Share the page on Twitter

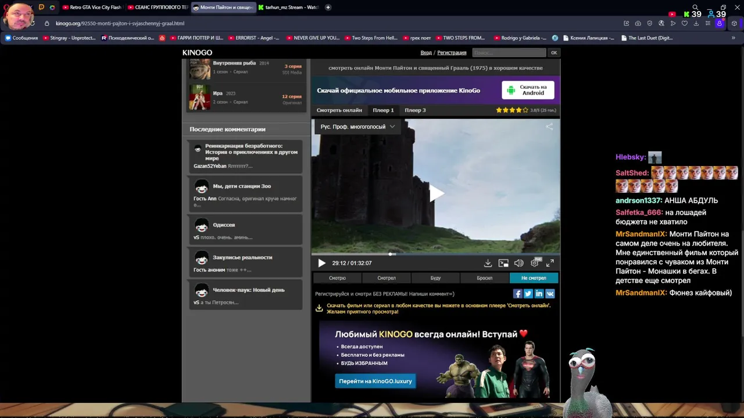pos(528,294)
